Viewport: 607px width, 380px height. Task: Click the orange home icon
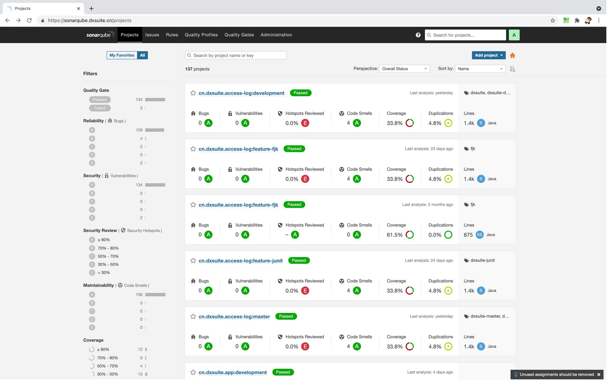[x=512, y=55]
